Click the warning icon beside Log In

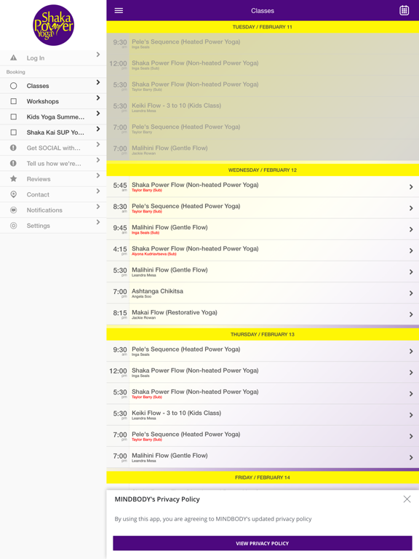click(14, 58)
